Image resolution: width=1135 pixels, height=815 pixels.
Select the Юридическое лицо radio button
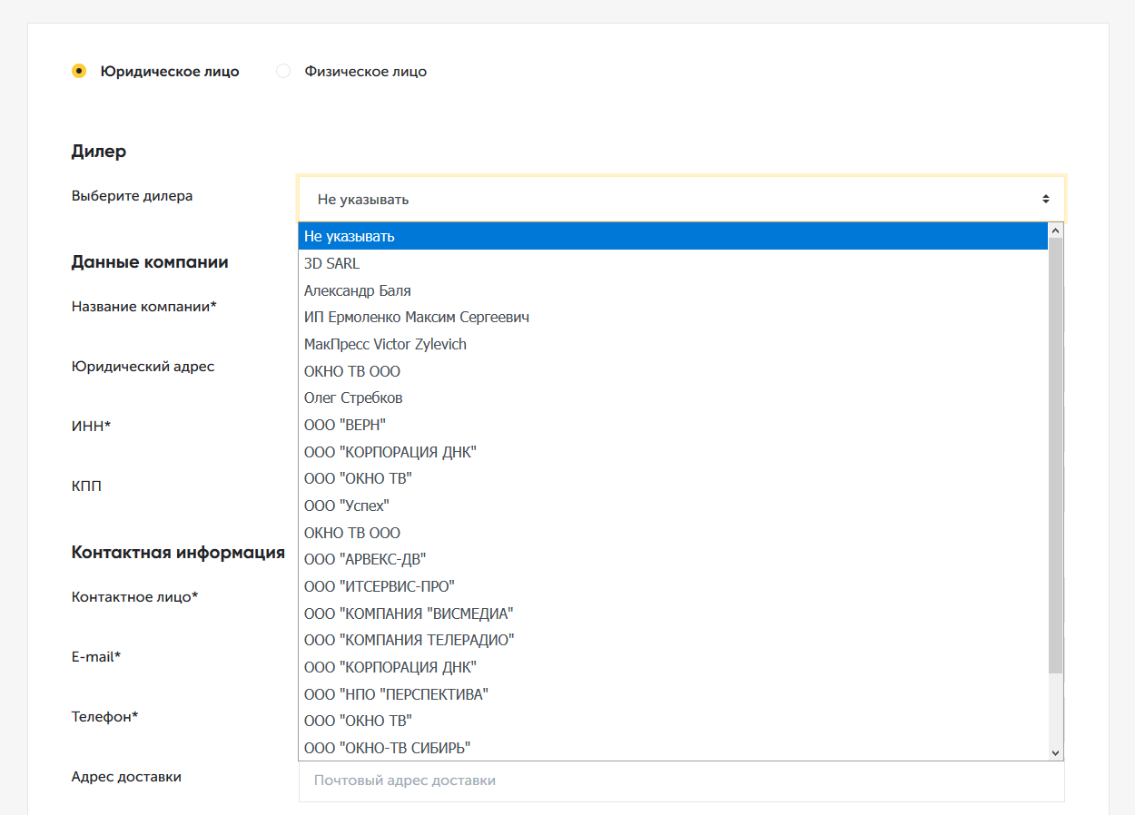coord(79,71)
